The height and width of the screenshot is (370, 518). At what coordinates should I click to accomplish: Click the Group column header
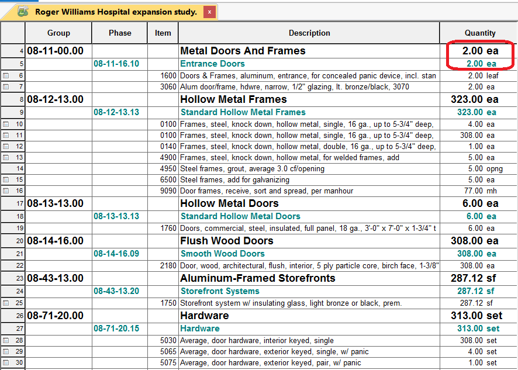(x=58, y=33)
